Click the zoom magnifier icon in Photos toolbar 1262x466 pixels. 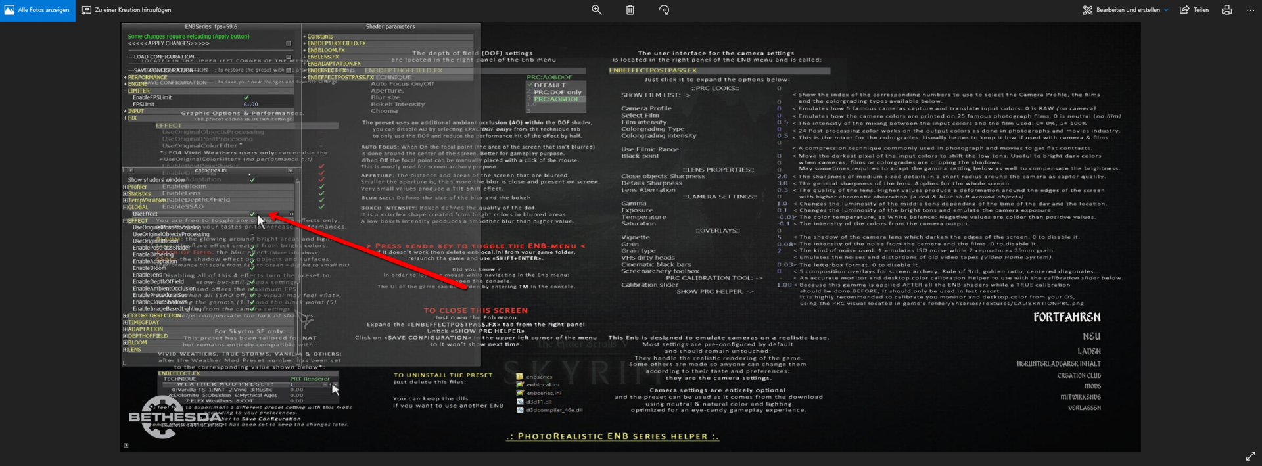point(597,10)
